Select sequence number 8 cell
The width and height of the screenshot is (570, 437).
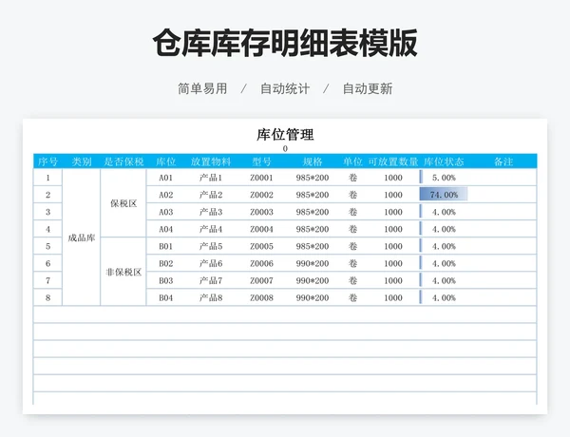(47, 297)
